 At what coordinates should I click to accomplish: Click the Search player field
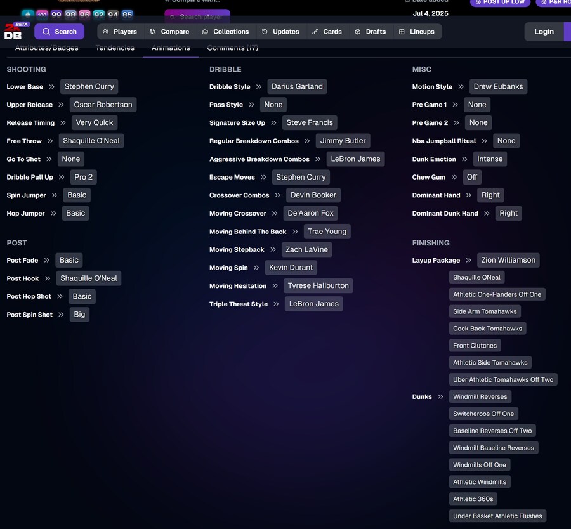(x=197, y=16)
